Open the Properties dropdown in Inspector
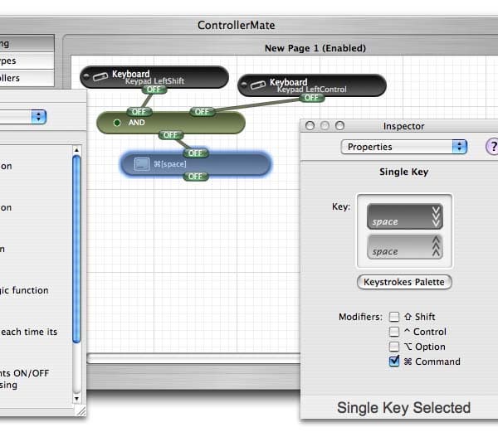The height and width of the screenshot is (432, 498). coord(403,147)
